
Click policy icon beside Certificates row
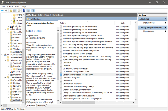pos(61,81)
